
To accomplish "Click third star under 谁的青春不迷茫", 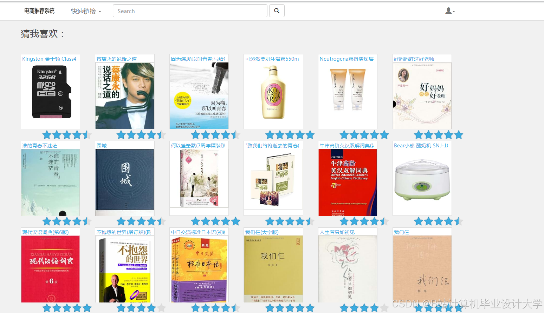I will (x=67, y=221).
